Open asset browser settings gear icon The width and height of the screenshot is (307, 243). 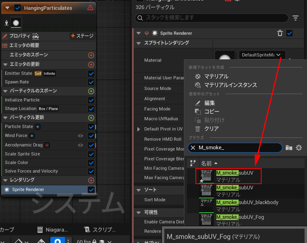click(299, 148)
